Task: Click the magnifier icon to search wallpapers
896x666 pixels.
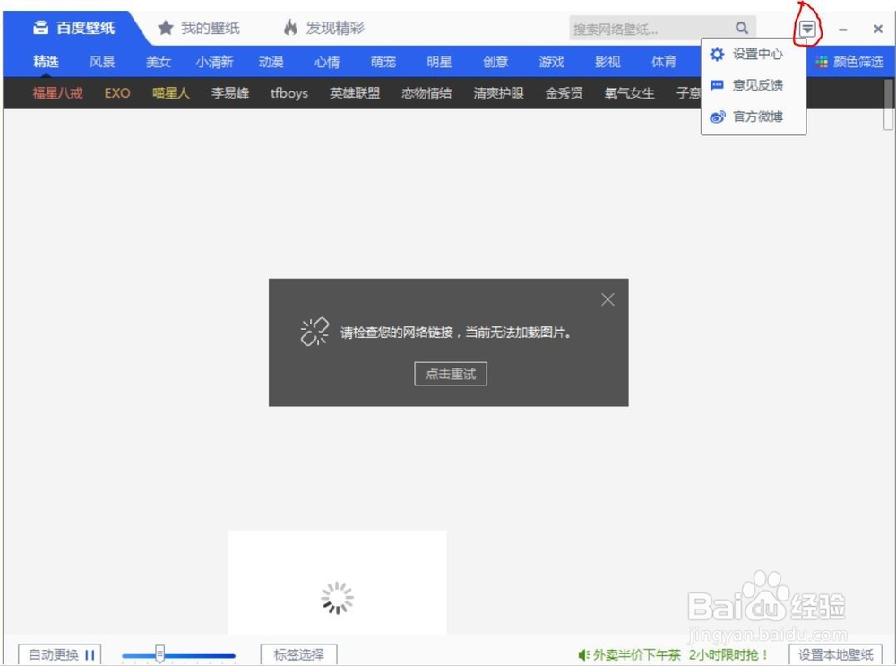Action: [741, 28]
